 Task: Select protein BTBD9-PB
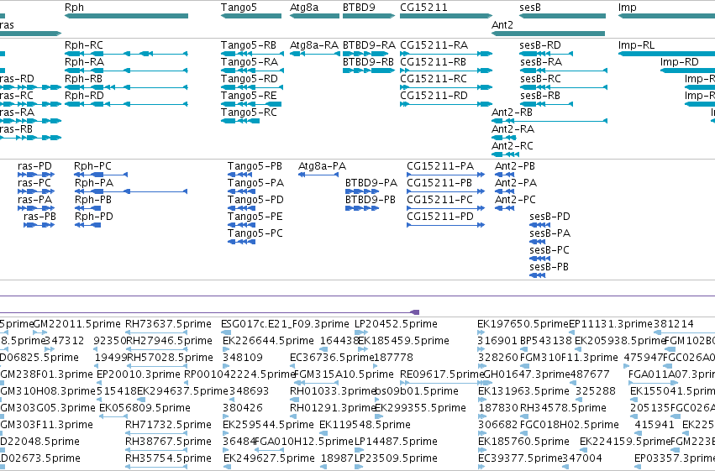click(362, 208)
